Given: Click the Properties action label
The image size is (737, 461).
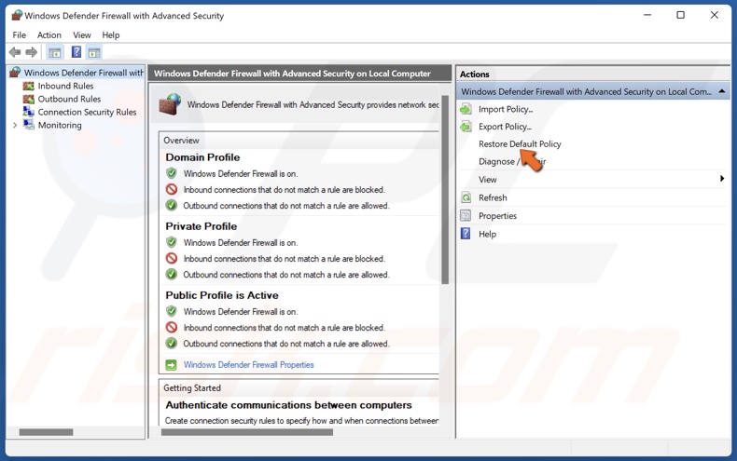Looking at the screenshot, I should click(x=497, y=216).
